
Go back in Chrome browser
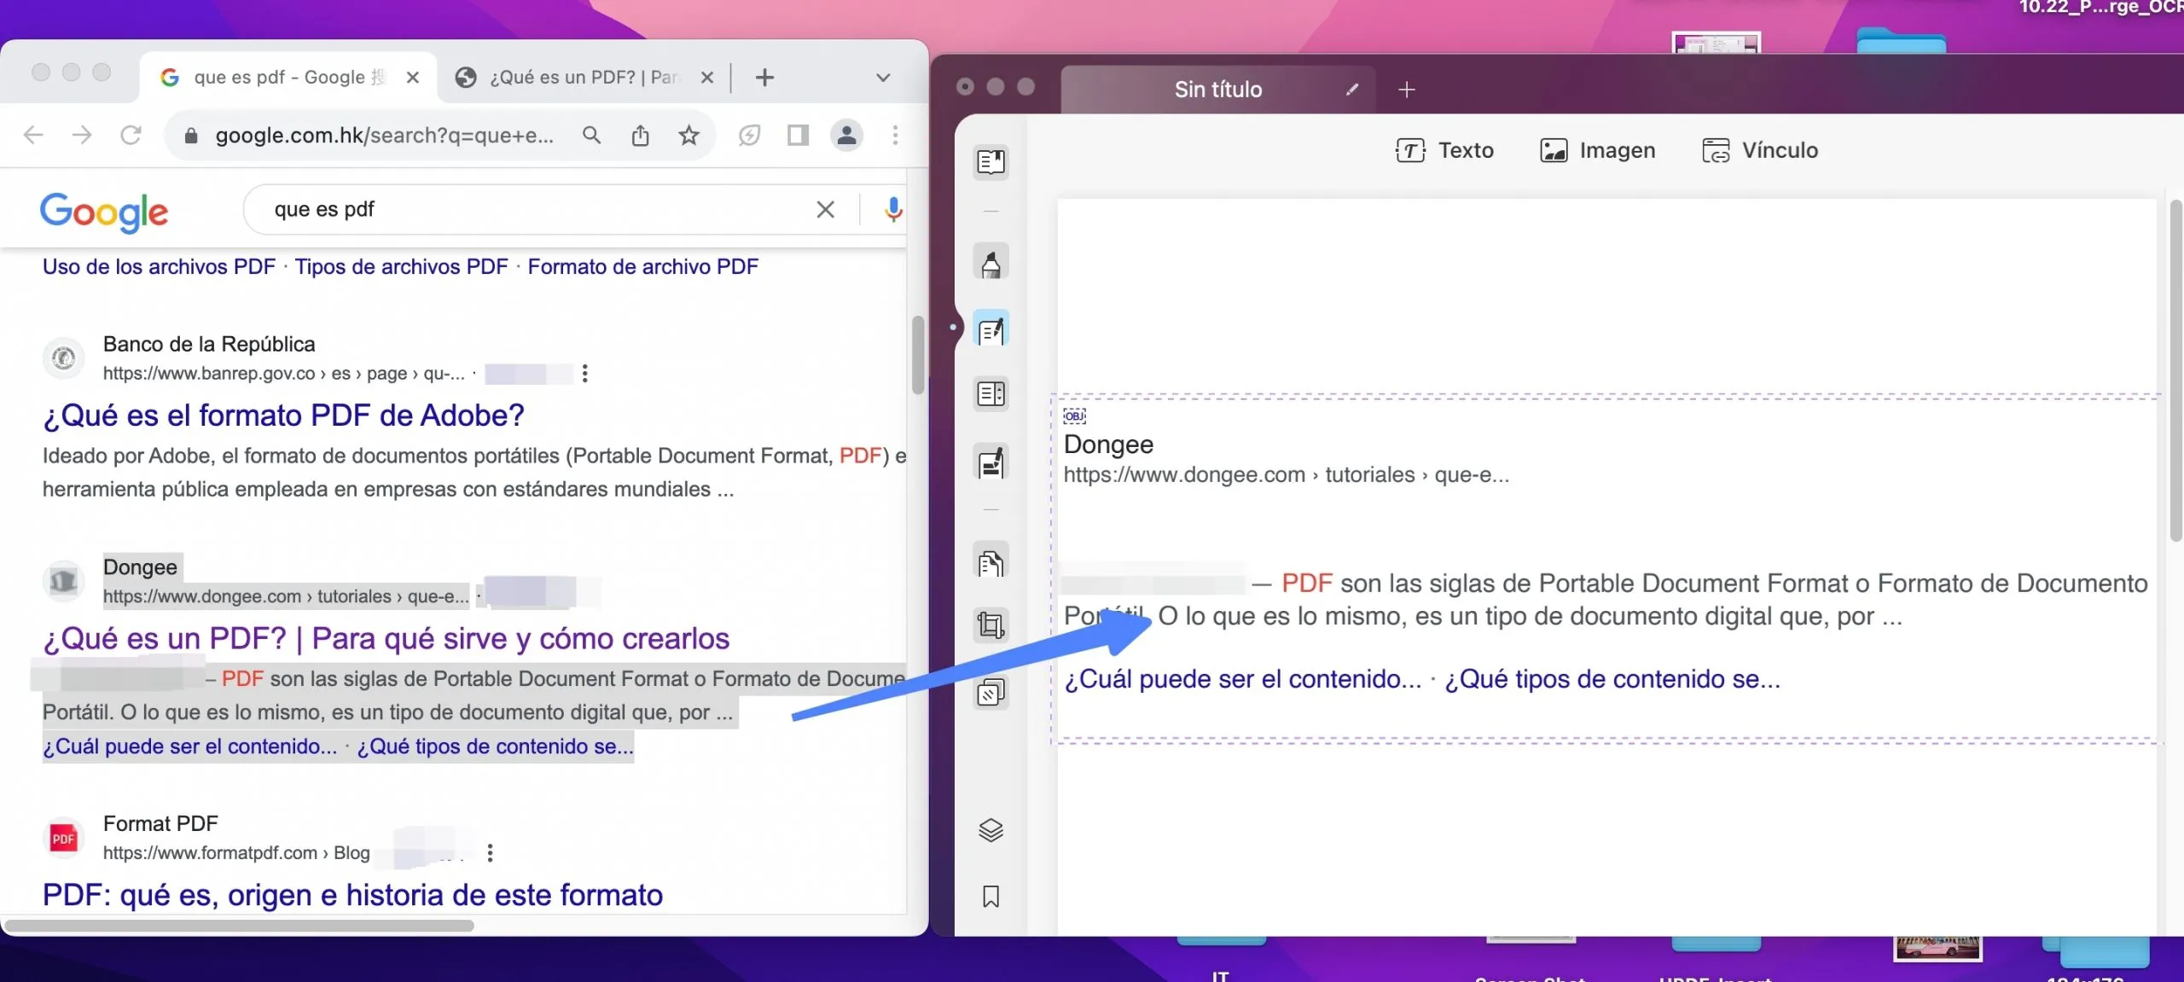pos(33,135)
